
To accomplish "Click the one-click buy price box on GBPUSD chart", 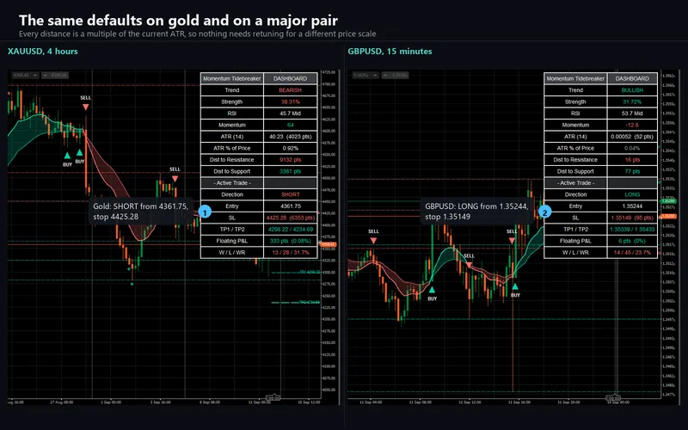I will [396, 75].
